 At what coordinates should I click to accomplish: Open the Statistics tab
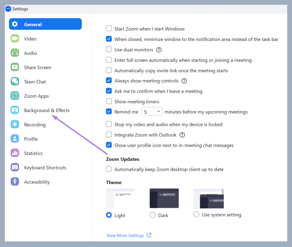[45, 153]
